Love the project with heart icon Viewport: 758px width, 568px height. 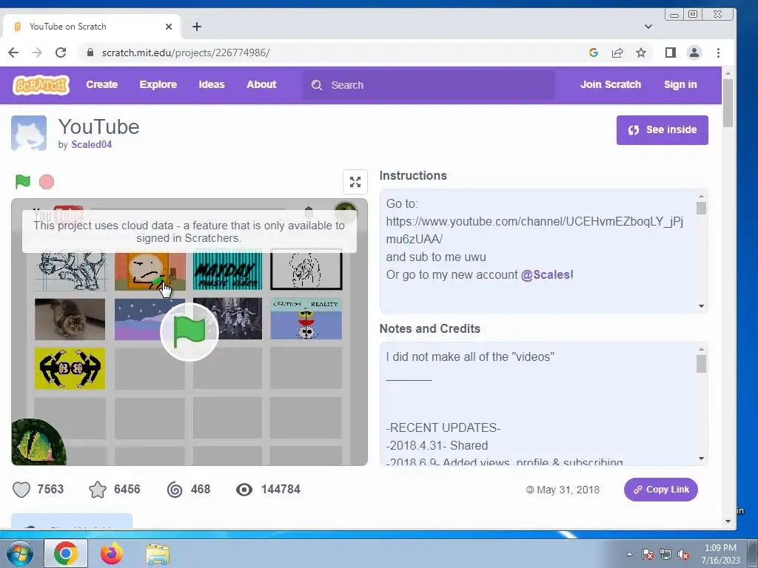point(21,490)
